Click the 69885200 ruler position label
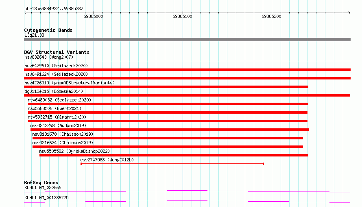The image size is (362, 207). [272, 16]
